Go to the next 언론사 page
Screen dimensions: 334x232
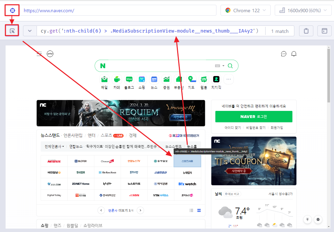pos(140,210)
